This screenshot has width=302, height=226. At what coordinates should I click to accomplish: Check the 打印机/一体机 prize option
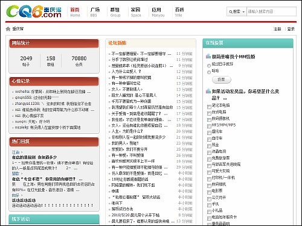209,179
